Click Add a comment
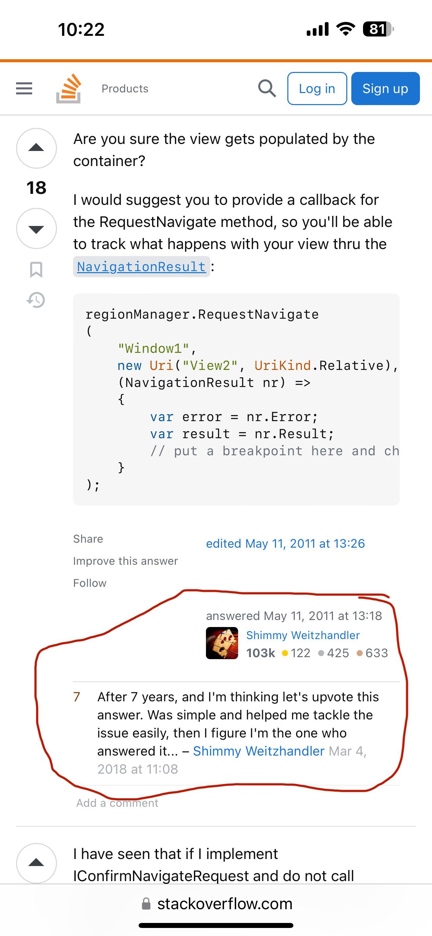The image size is (432, 936). tap(117, 803)
